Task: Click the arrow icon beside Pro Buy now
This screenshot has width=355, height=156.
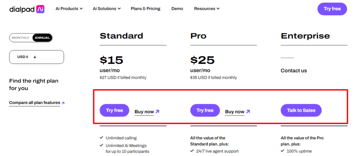Action: [x=248, y=111]
